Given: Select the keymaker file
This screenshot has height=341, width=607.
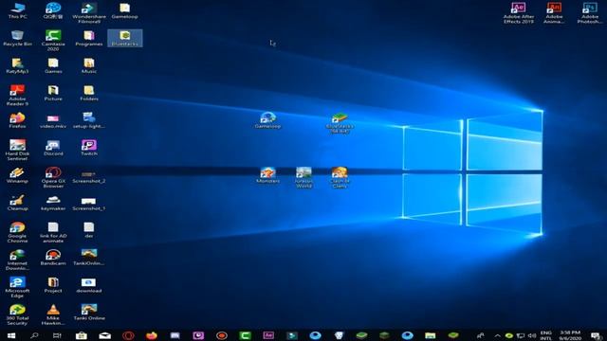Looking at the screenshot, I should pyautogui.click(x=53, y=203).
